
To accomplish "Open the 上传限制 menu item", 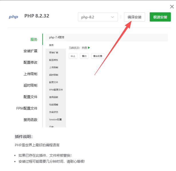I will tap(30, 74).
